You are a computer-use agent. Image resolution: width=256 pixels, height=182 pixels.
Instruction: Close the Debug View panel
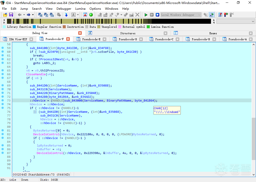(80, 33)
